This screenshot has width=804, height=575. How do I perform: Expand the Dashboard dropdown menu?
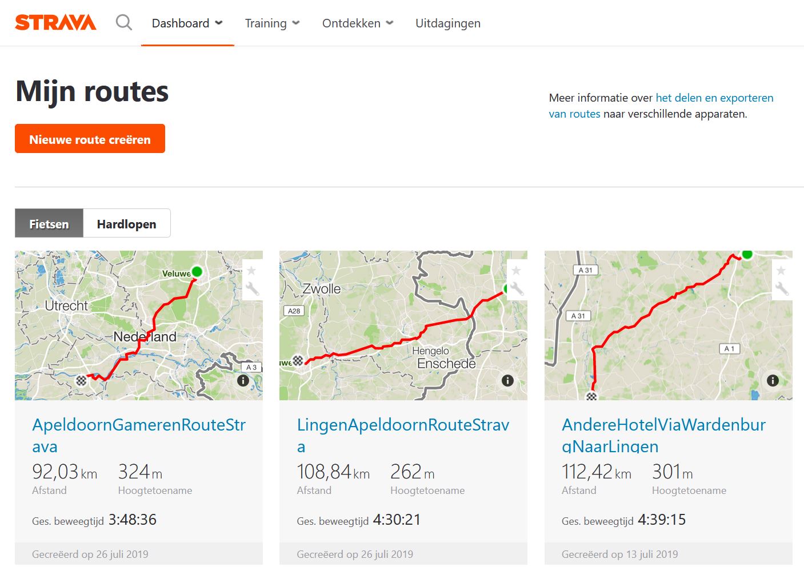tap(187, 23)
